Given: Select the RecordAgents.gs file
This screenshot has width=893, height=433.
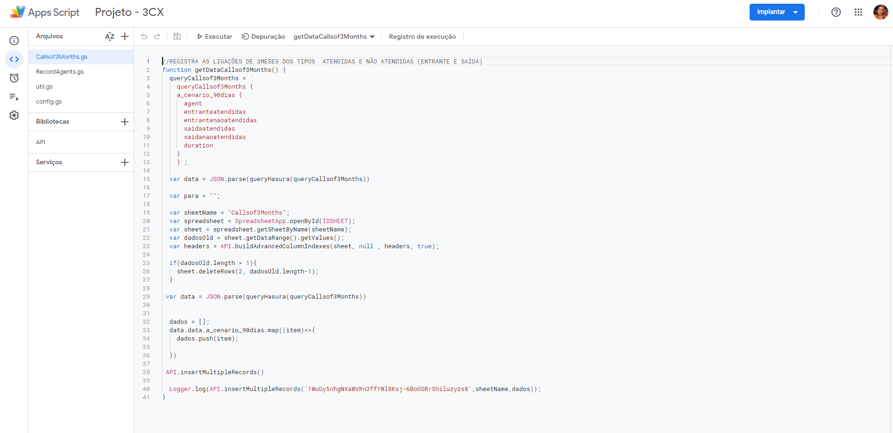Looking at the screenshot, I should 60,71.
